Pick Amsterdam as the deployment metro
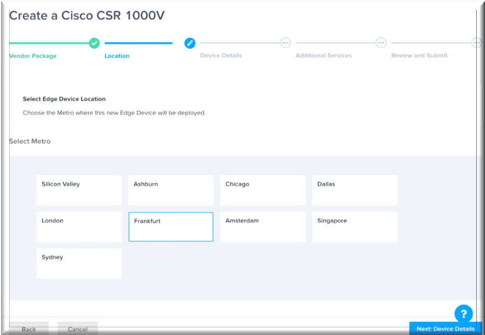The width and height of the screenshot is (485, 335). tap(262, 227)
